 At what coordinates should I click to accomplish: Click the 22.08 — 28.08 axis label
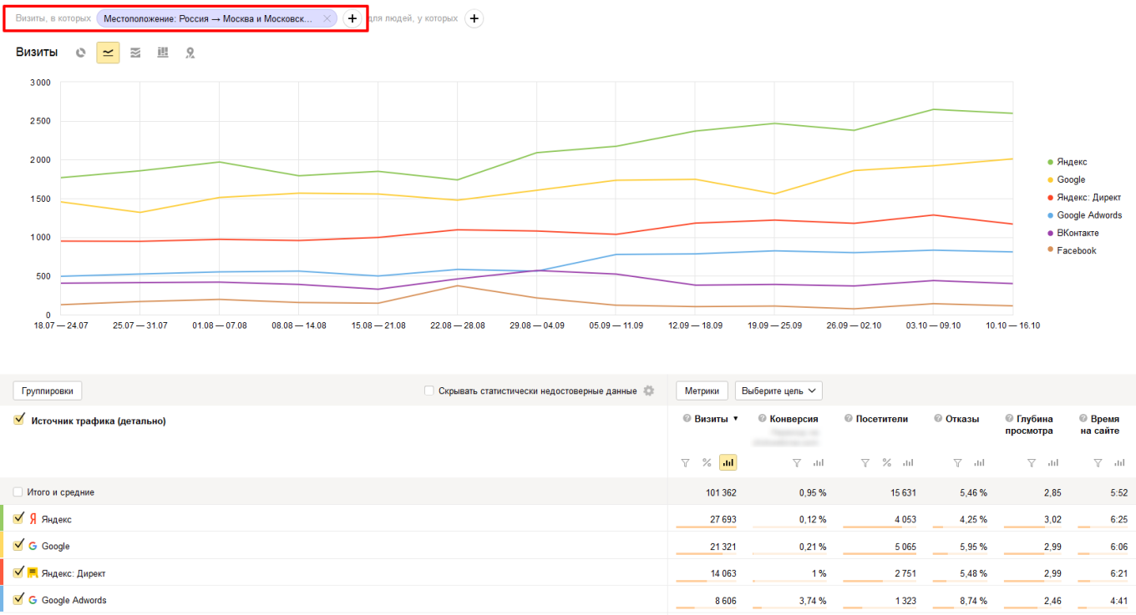tap(457, 325)
